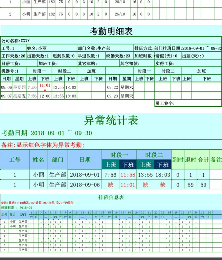Select row 7 number in schedule table
Screen dimensions: 222x260
pos(4,249)
